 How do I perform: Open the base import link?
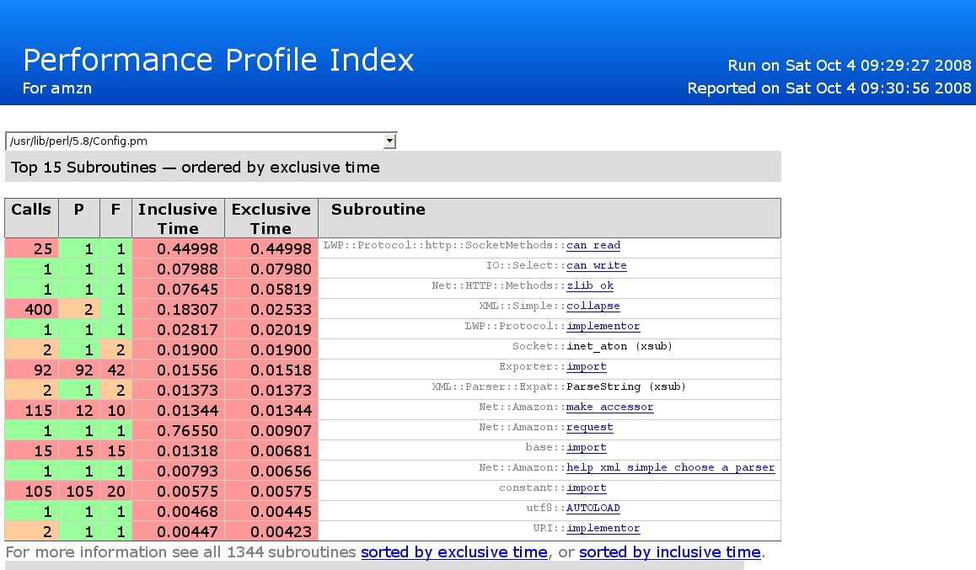(587, 447)
